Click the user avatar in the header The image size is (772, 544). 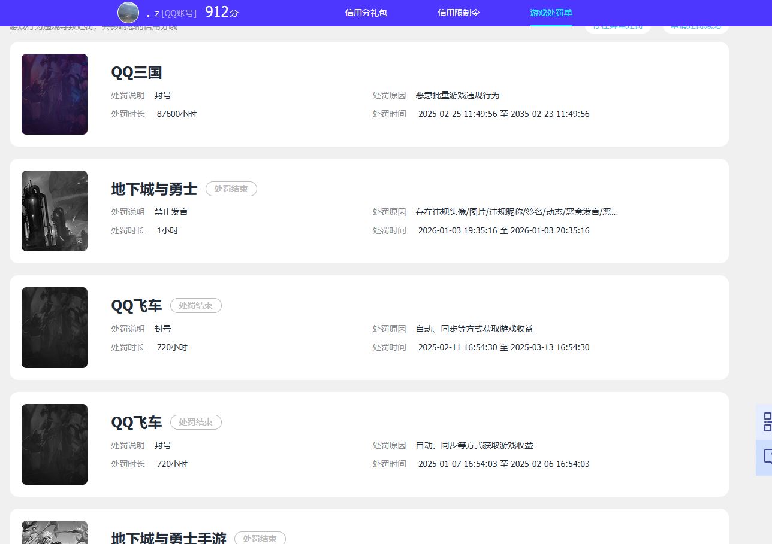(x=128, y=13)
